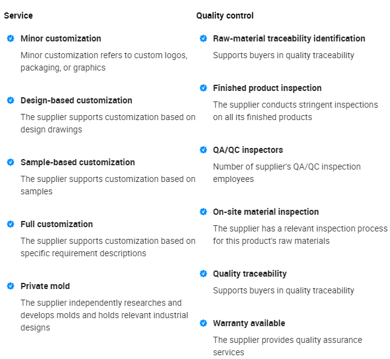The width and height of the screenshot is (390, 359).
Task: Click the verified icon next to Quality traceability
Action: 203,274
